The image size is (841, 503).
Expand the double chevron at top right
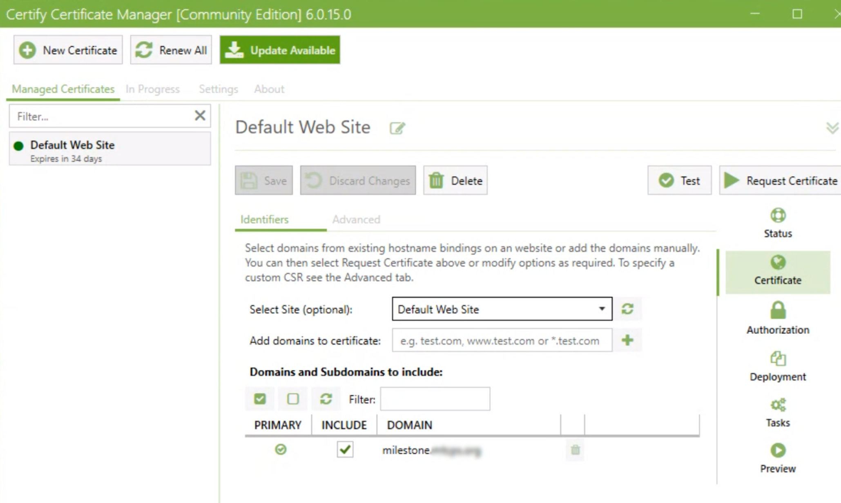coord(832,128)
